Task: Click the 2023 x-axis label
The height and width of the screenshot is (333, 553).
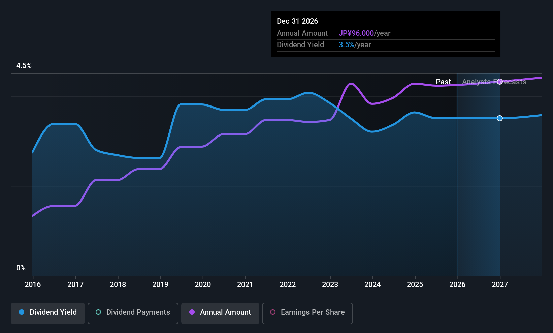Action: [330, 285]
